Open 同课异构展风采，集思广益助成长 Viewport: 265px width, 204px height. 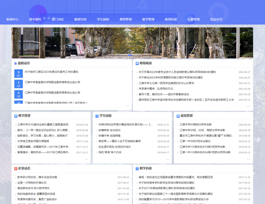click(x=37, y=199)
